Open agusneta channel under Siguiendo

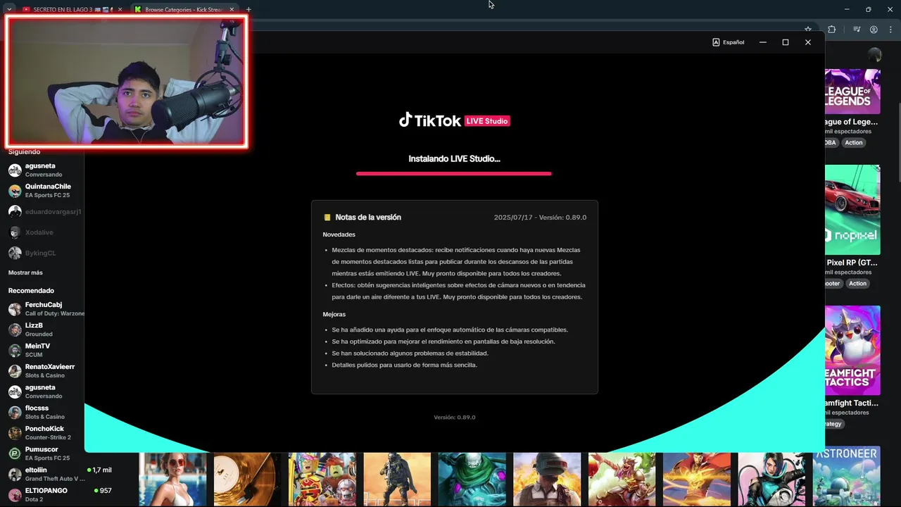(x=42, y=170)
